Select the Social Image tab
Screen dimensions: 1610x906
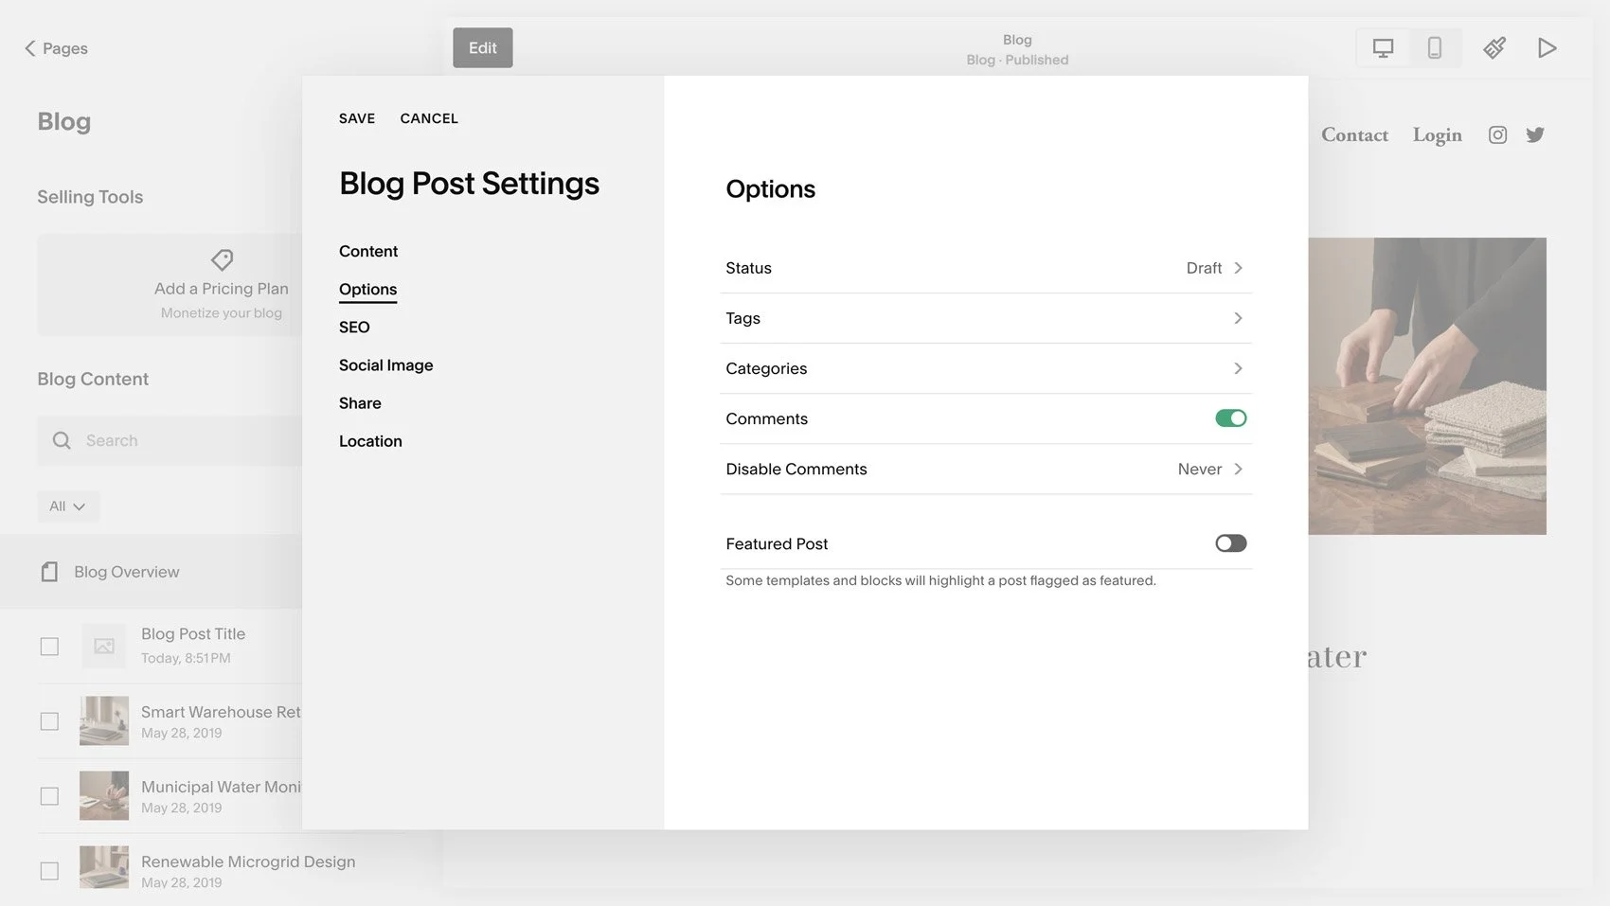pyautogui.click(x=385, y=365)
